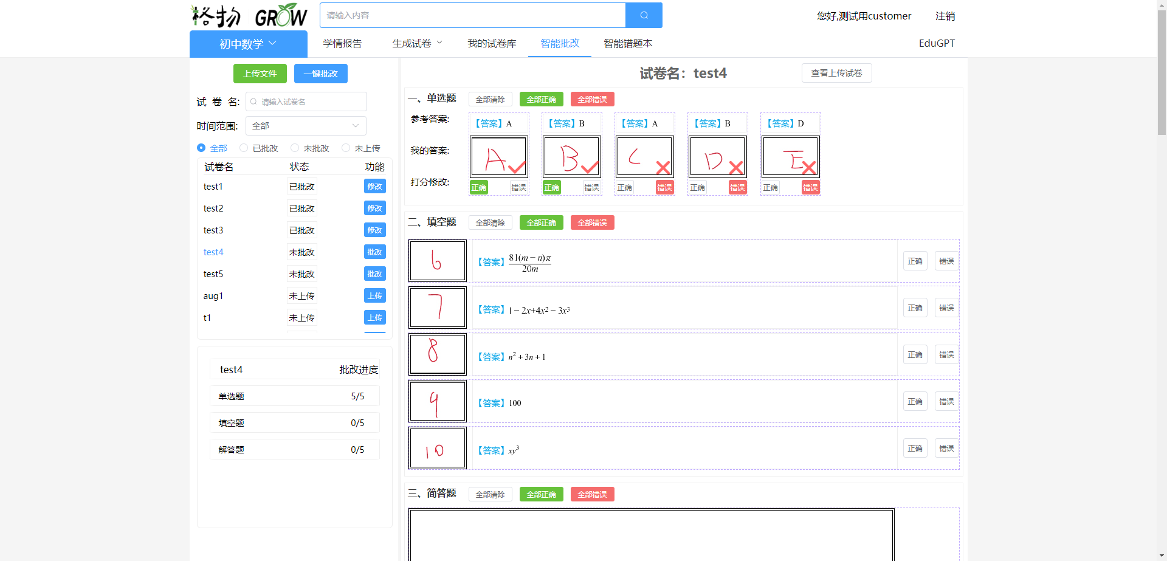1167x561 pixels.
Task: Select the 全部 filter radio button
Action: click(x=201, y=148)
